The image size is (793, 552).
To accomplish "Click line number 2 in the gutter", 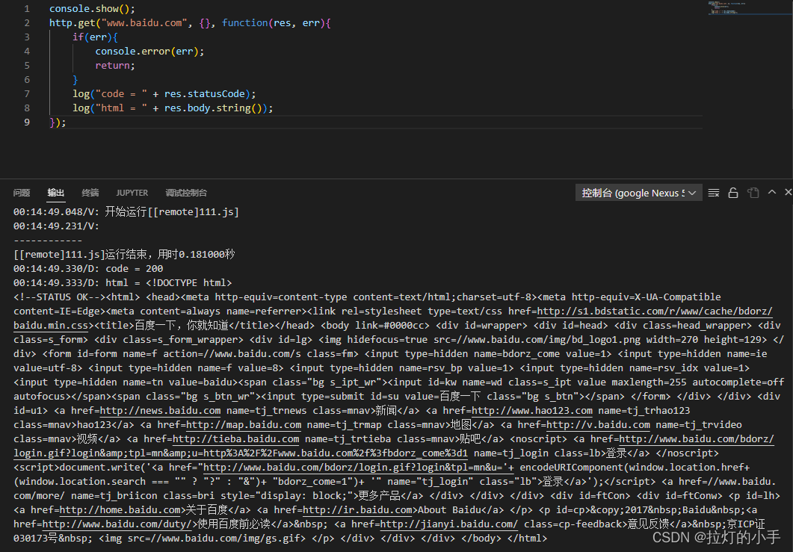I will pos(27,22).
